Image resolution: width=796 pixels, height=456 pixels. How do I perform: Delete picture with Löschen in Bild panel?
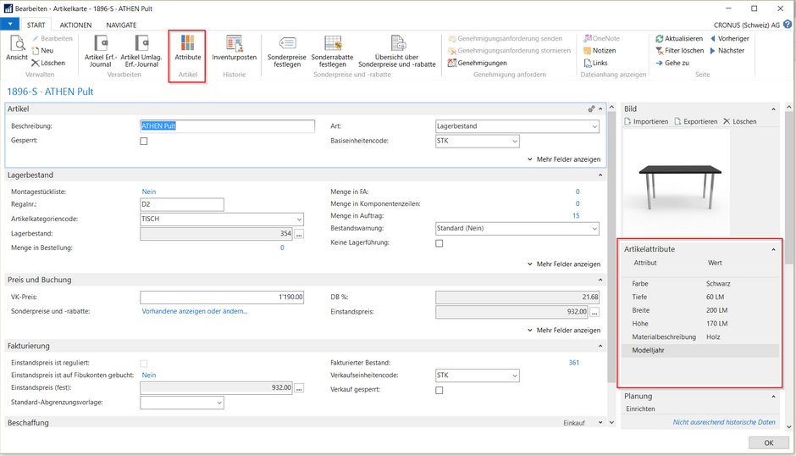739,121
